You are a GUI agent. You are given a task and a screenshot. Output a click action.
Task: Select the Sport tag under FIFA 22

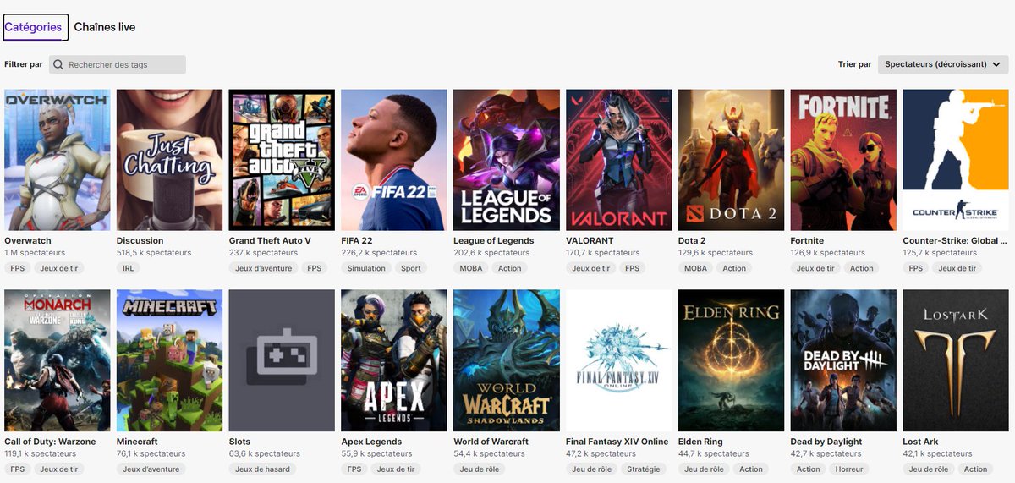point(411,268)
